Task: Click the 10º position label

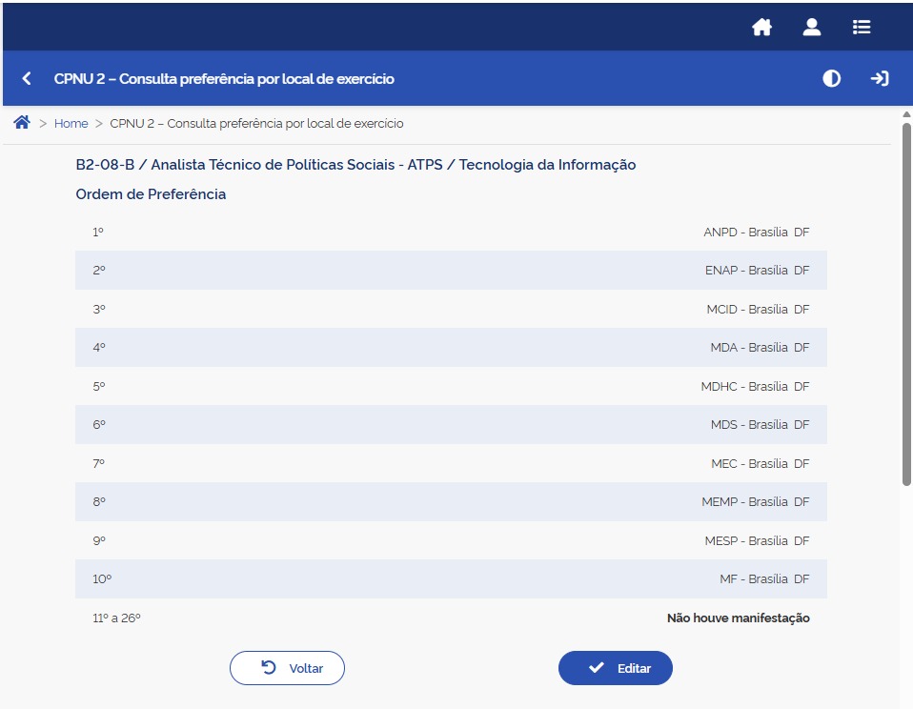Action: [102, 578]
